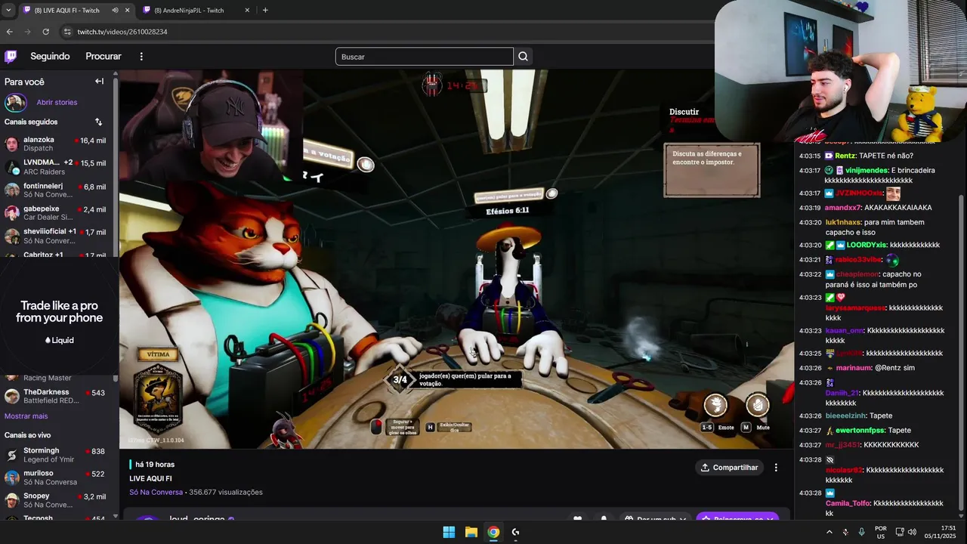This screenshot has height=544, width=967.
Task: Open the Seguindo menu item
Action: [50, 57]
